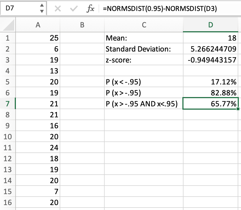
Task: Click into the formula bar text
Action: click(x=164, y=9)
